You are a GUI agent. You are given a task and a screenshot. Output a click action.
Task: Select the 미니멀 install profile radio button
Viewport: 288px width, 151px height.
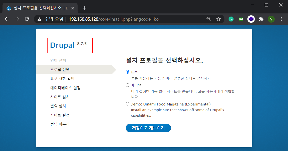pyautogui.click(x=127, y=85)
